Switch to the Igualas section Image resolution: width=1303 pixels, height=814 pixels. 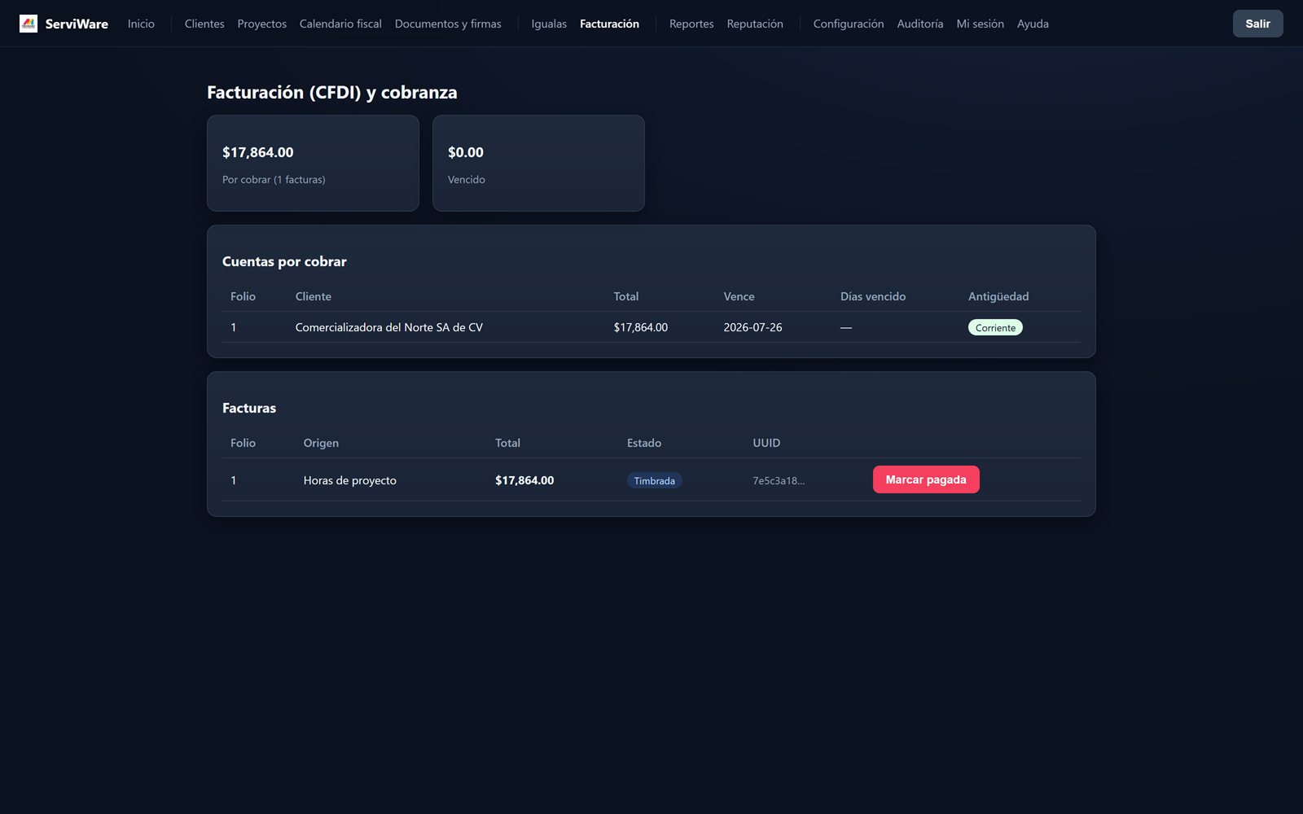point(549,24)
